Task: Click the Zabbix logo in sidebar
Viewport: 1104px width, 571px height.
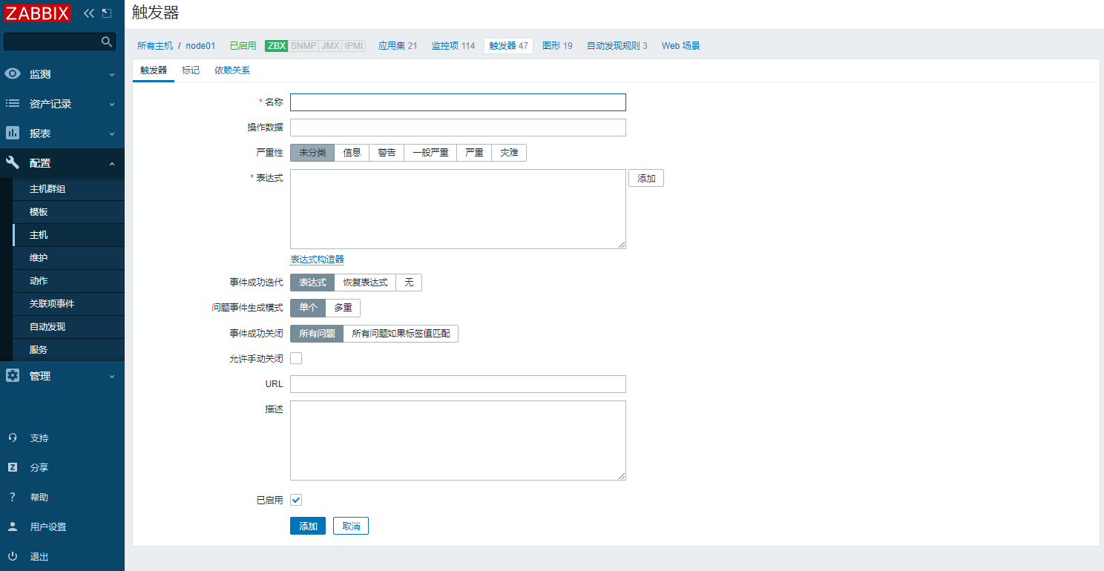Action: (38, 13)
